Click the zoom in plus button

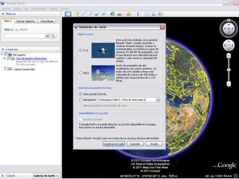tap(229, 56)
